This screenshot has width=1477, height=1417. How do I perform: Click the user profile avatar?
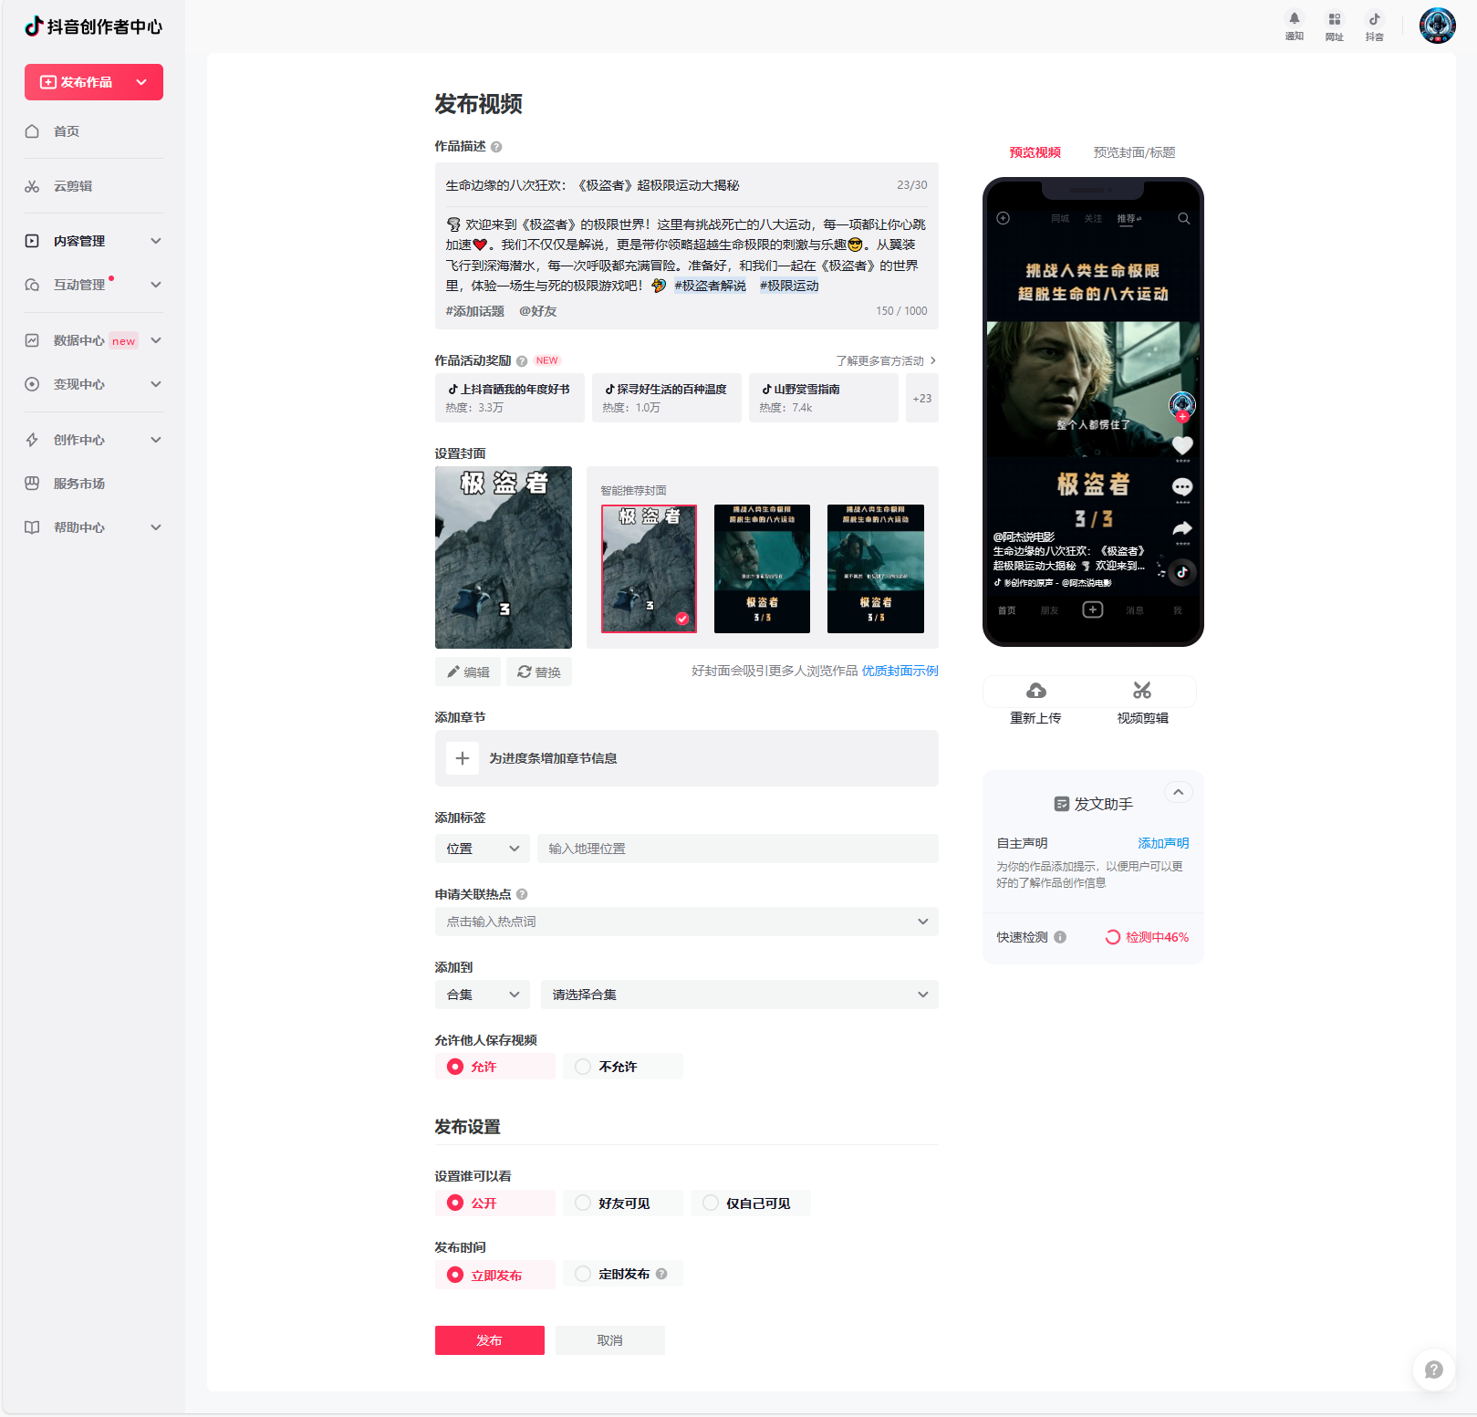click(1437, 26)
